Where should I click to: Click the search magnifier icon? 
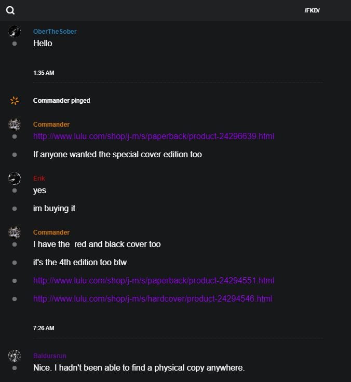(10, 10)
